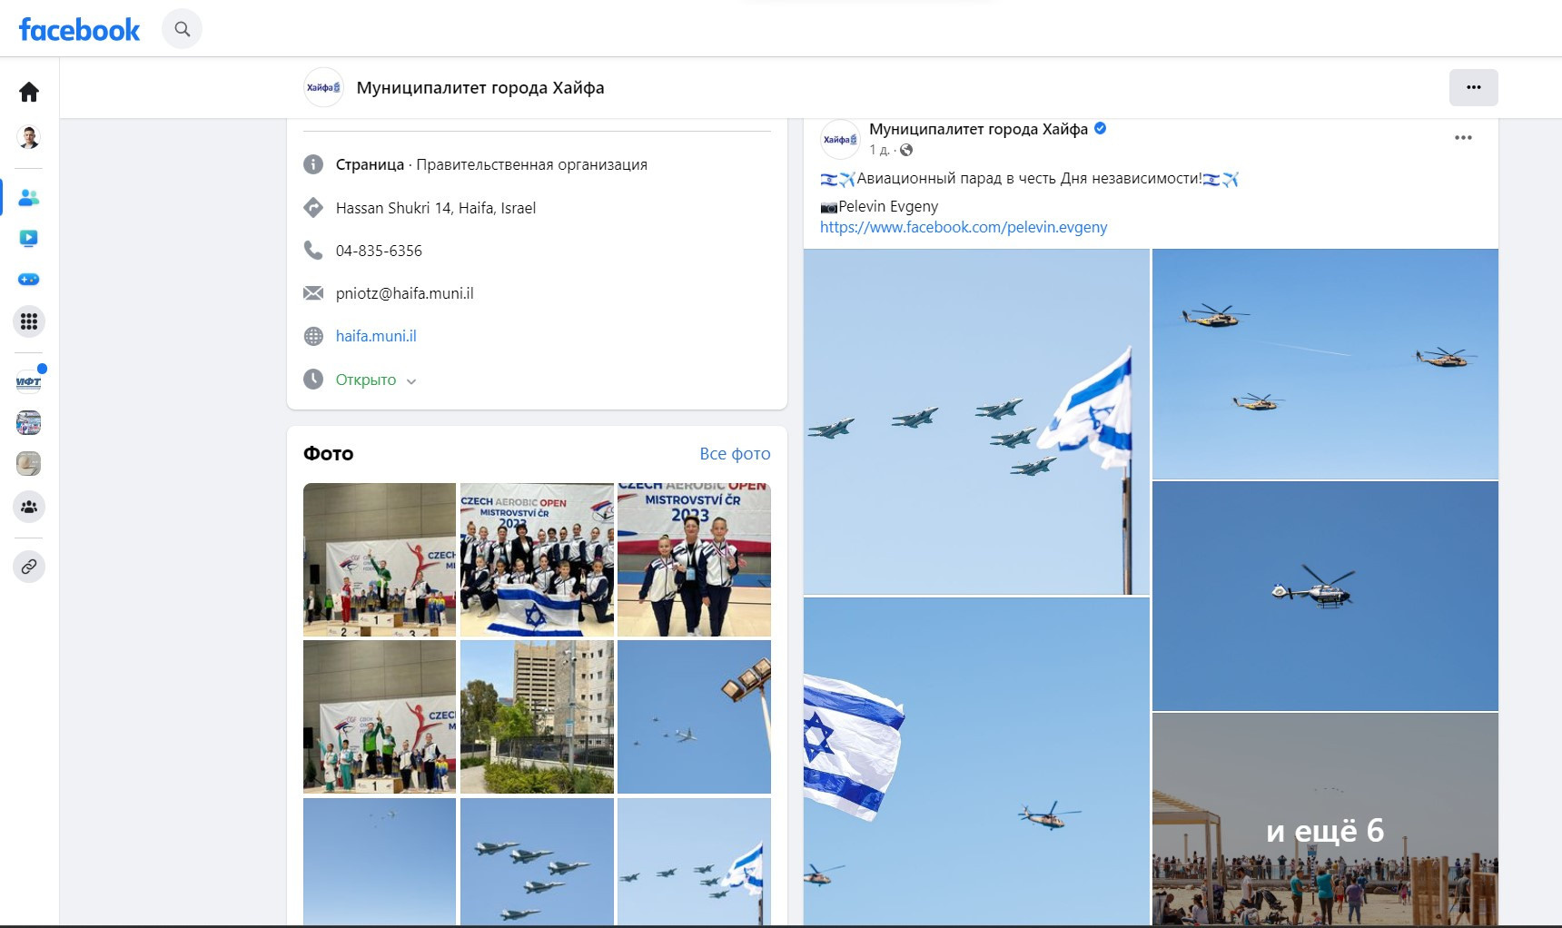This screenshot has height=928, width=1562.
Task: Click 'Все фото' to view all photos
Action: pyautogui.click(x=733, y=453)
